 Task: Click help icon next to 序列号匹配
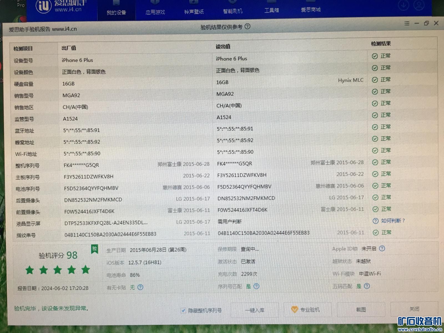[256, 286]
